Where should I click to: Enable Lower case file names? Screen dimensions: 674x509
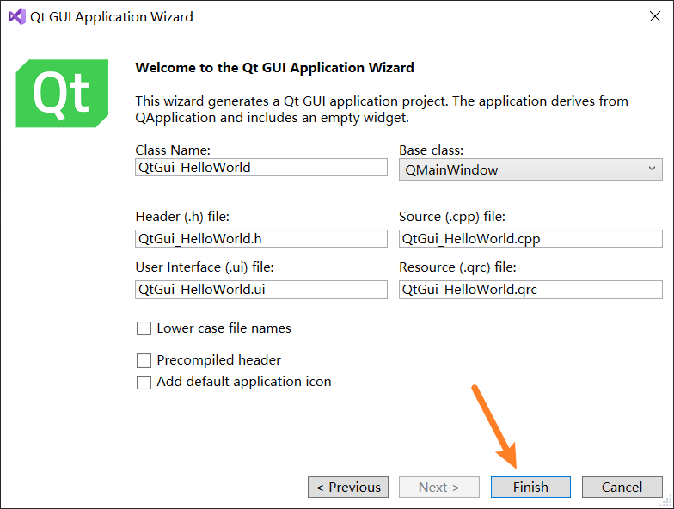[144, 328]
